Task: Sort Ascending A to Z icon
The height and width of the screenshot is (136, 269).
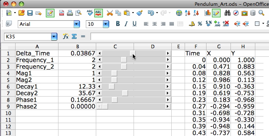Action: 188,13
